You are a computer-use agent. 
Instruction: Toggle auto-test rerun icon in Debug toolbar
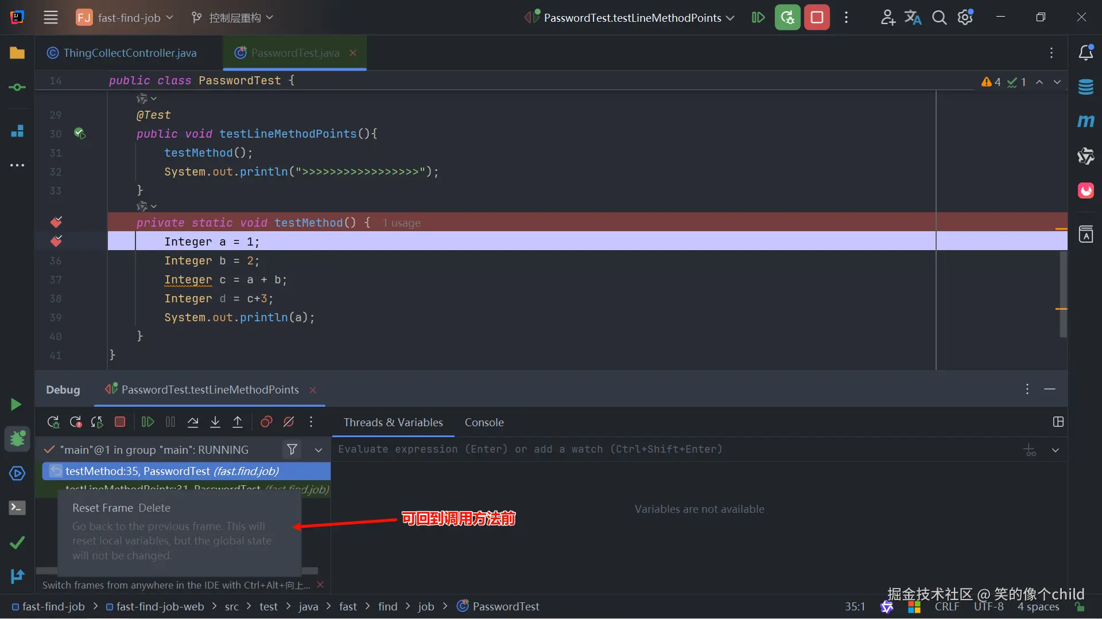coord(97,422)
